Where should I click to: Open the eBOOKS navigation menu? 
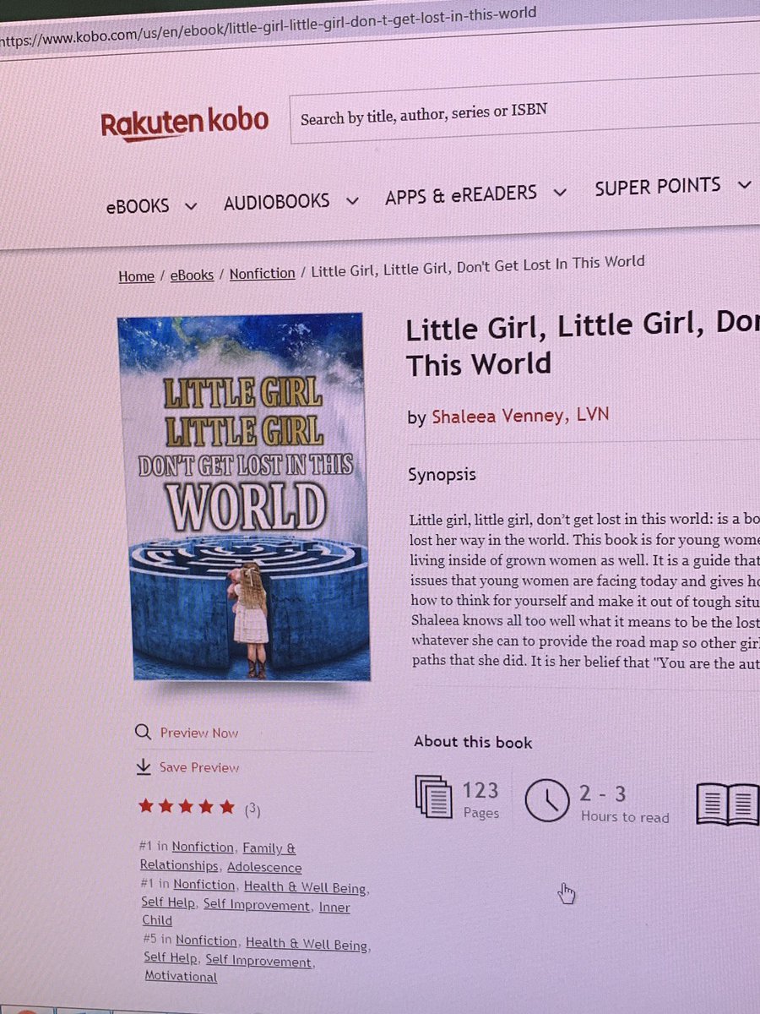138,205
